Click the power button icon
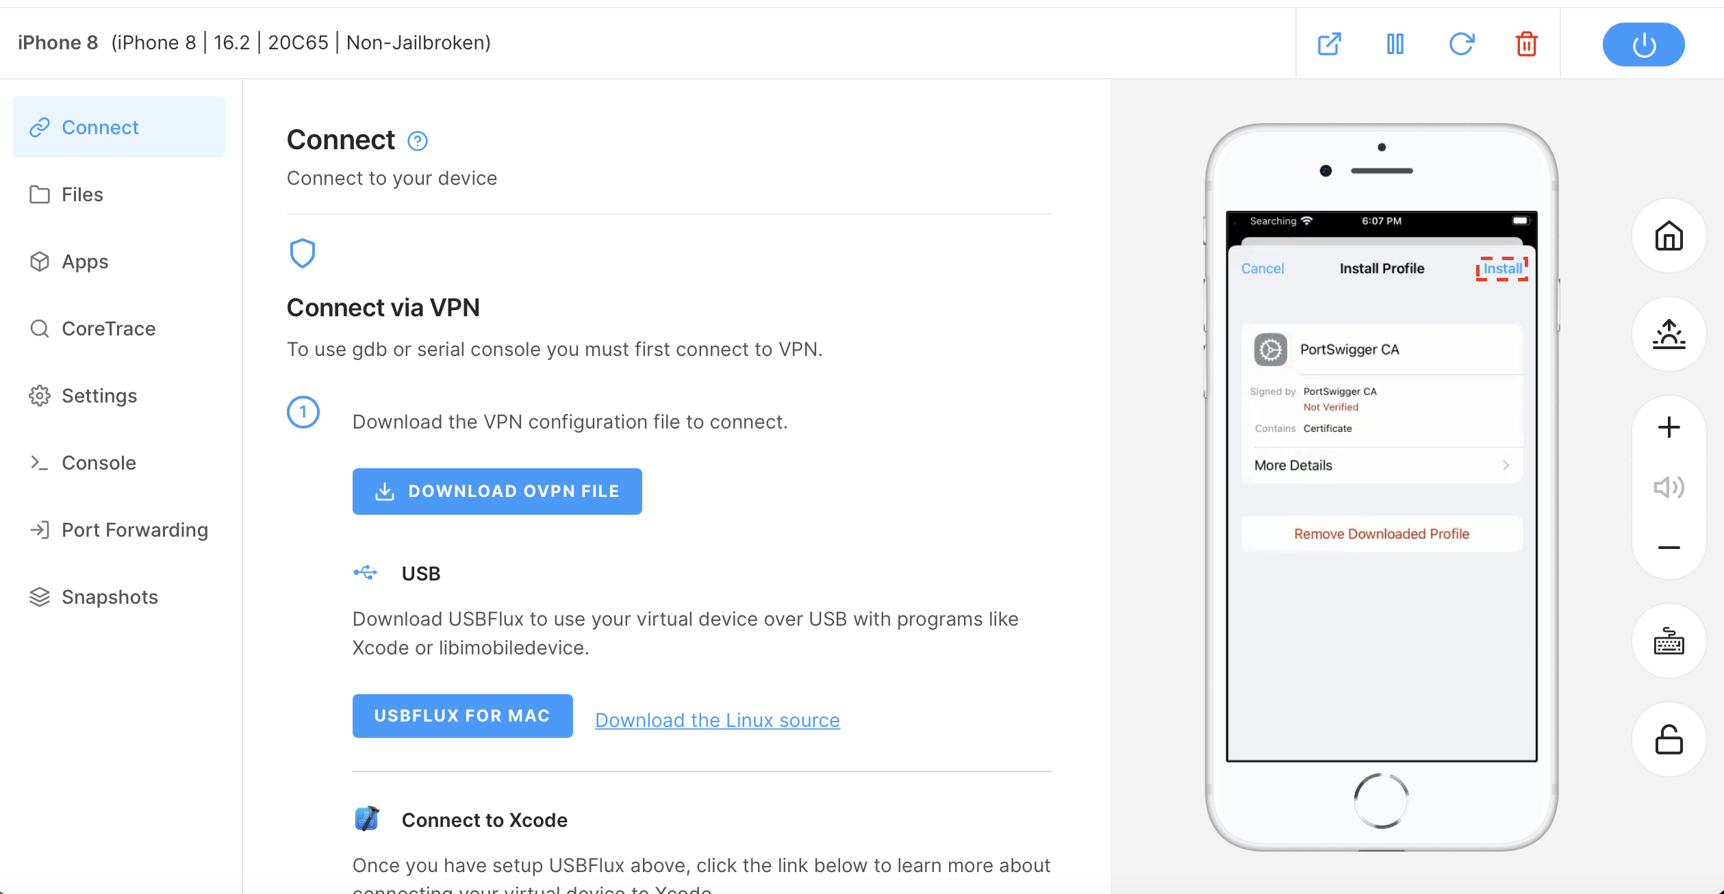This screenshot has height=894, width=1724. (x=1643, y=43)
